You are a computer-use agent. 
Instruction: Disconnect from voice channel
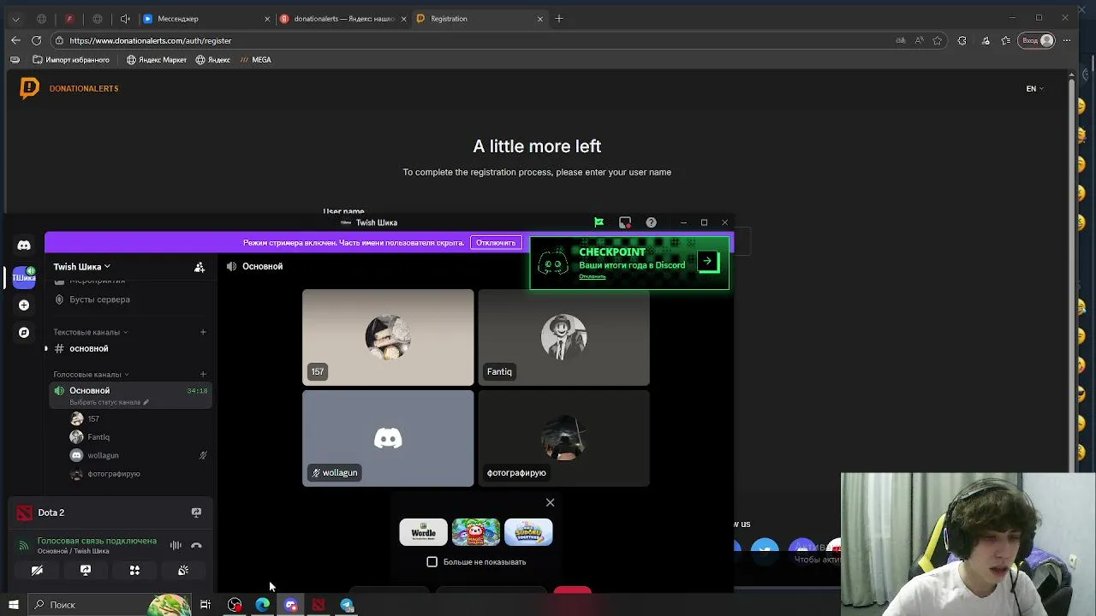click(x=196, y=546)
